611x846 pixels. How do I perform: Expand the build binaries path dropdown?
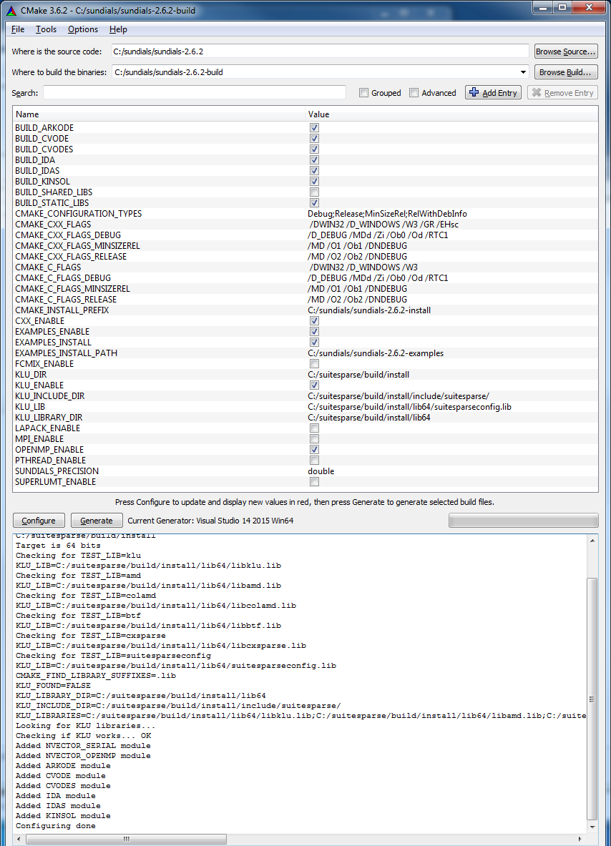(x=523, y=72)
